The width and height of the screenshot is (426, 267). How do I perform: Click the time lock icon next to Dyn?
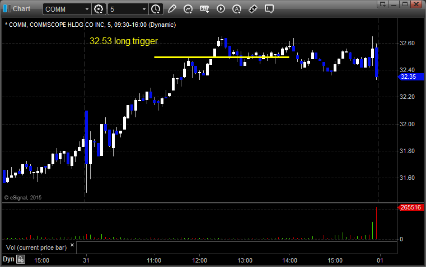click(x=21, y=259)
